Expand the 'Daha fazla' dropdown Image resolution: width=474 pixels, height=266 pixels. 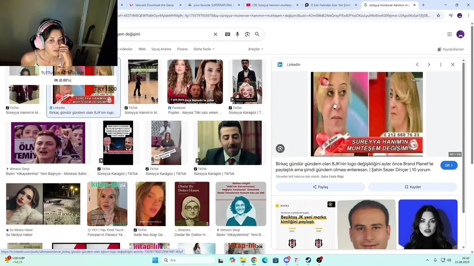pos(204,49)
